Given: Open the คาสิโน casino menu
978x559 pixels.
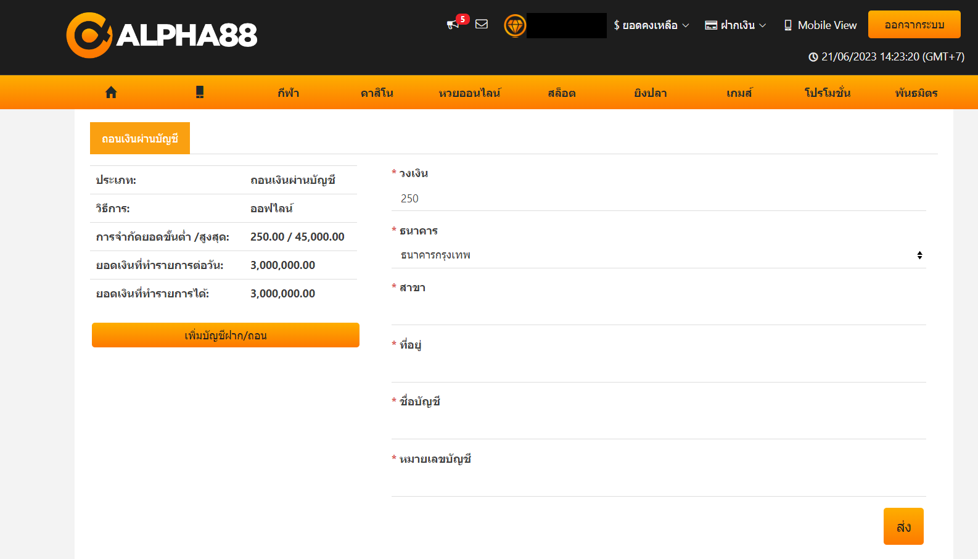Looking at the screenshot, I should tap(377, 93).
